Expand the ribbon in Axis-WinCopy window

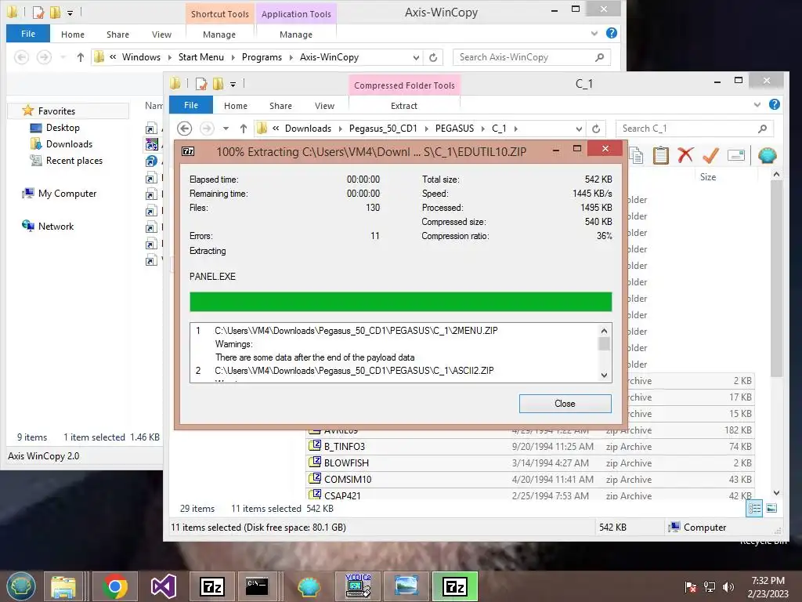pos(594,34)
